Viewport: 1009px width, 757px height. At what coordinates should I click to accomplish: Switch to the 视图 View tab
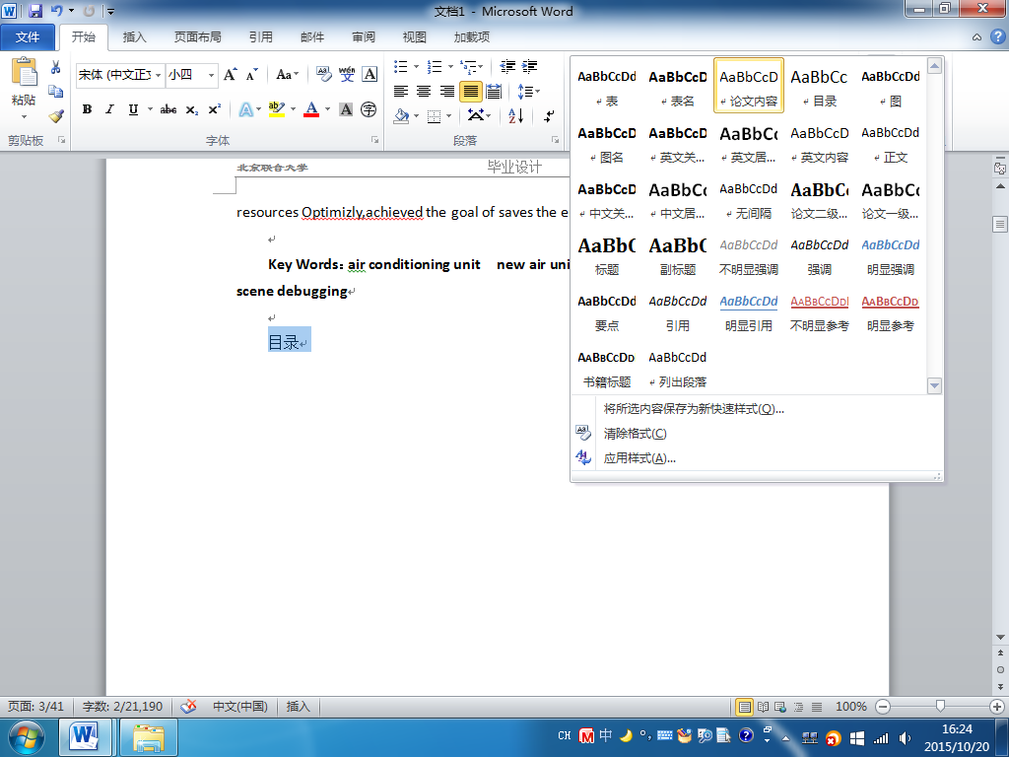click(415, 37)
